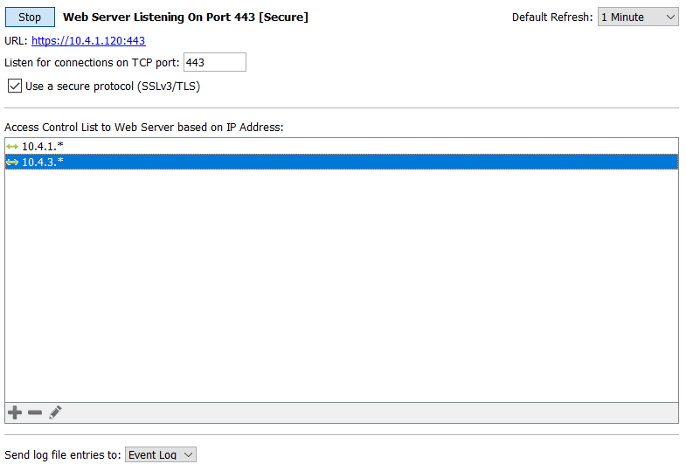
Task: Click the Listen for connections on TCP port label
Action: click(92, 63)
